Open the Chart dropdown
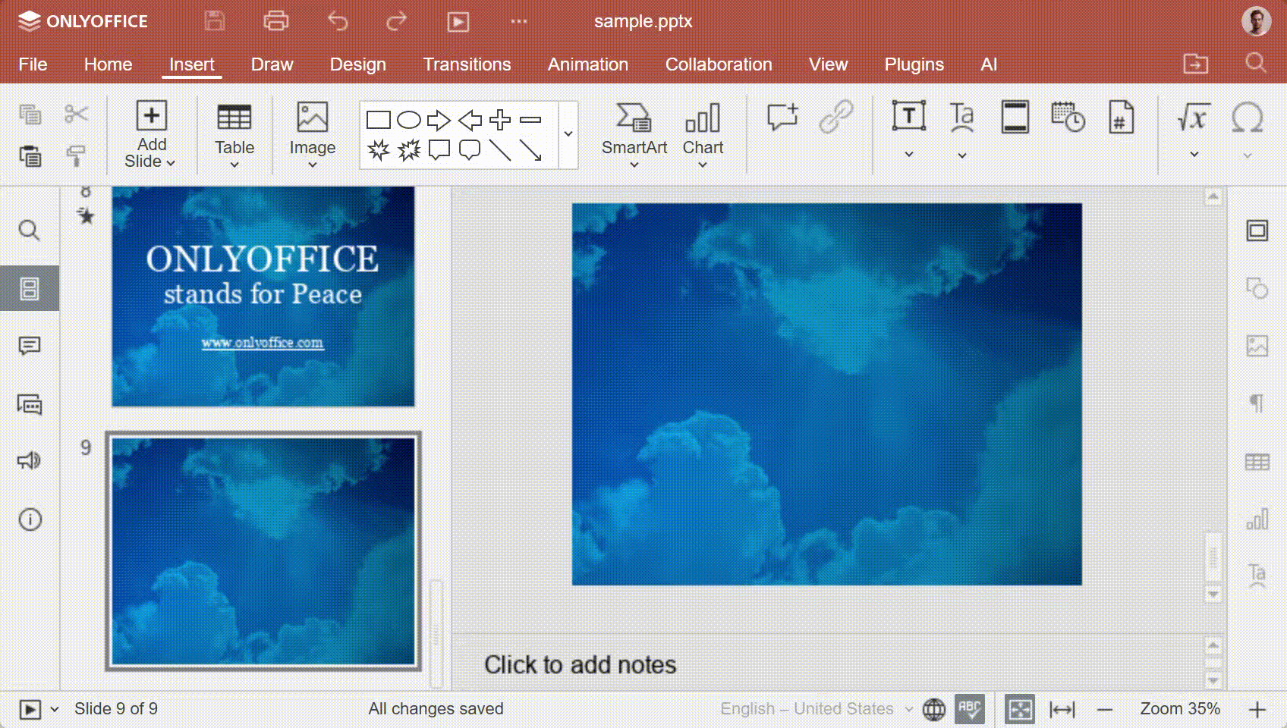The width and height of the screenshot is (1287, 728). (x=703, y=165)
